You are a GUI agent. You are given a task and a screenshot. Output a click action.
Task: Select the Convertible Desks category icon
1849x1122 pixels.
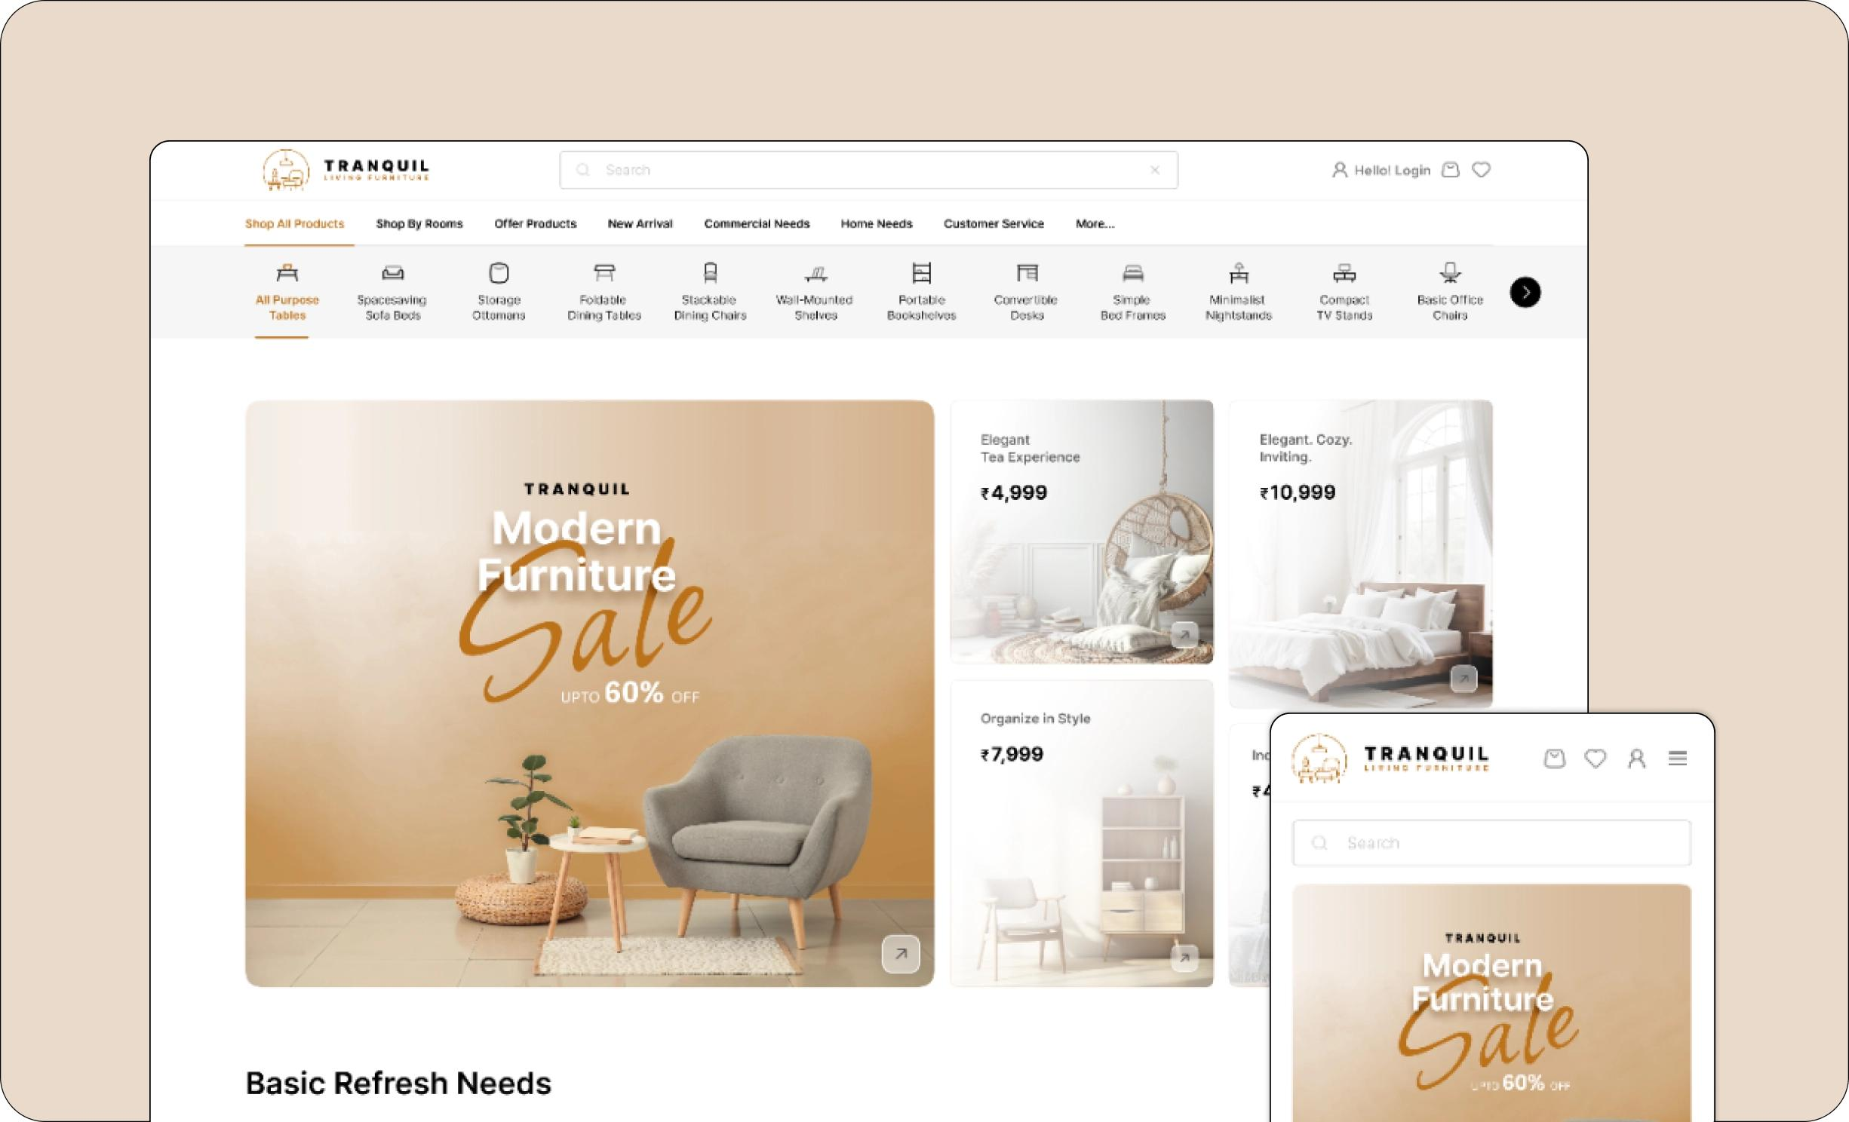1027,272
